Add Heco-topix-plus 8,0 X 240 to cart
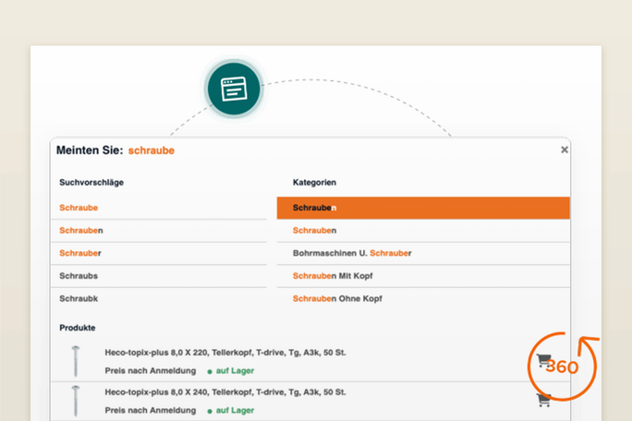The image size is (632, 421). (543, 400)
